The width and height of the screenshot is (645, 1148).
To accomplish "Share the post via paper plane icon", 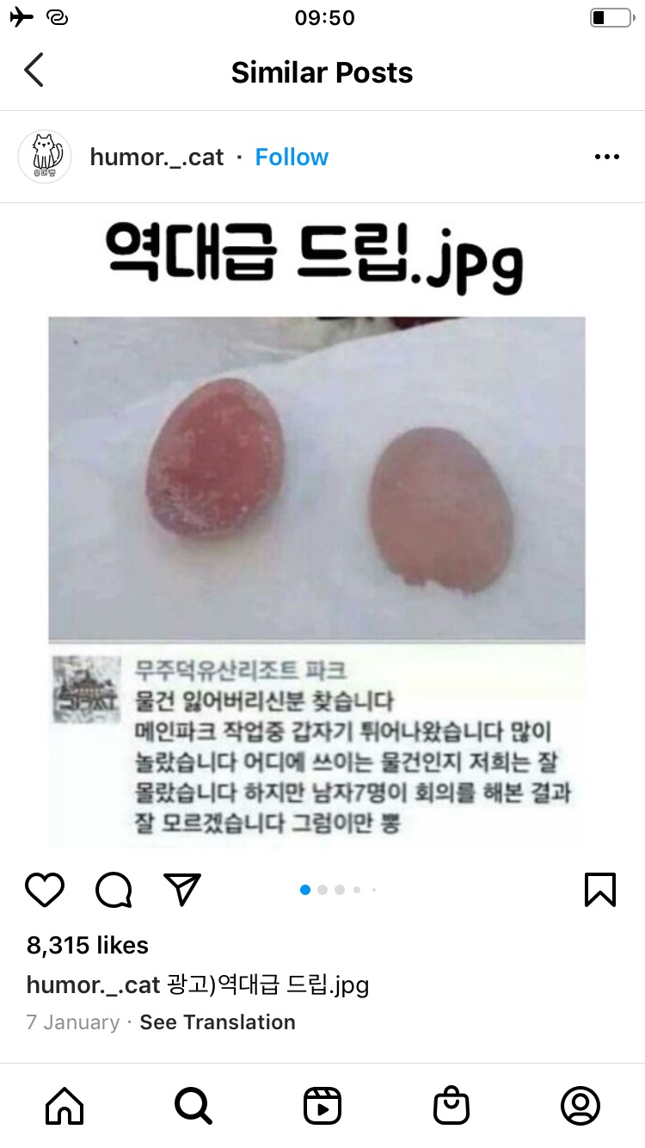I will 182,889.
